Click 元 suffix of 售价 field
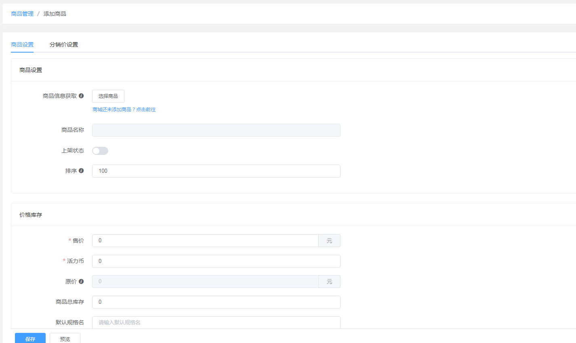 click(329, 241)
